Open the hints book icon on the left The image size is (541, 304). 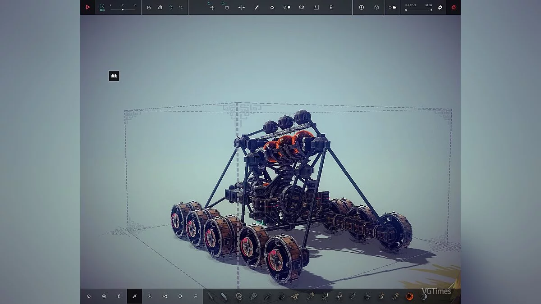tap(114, 76)
